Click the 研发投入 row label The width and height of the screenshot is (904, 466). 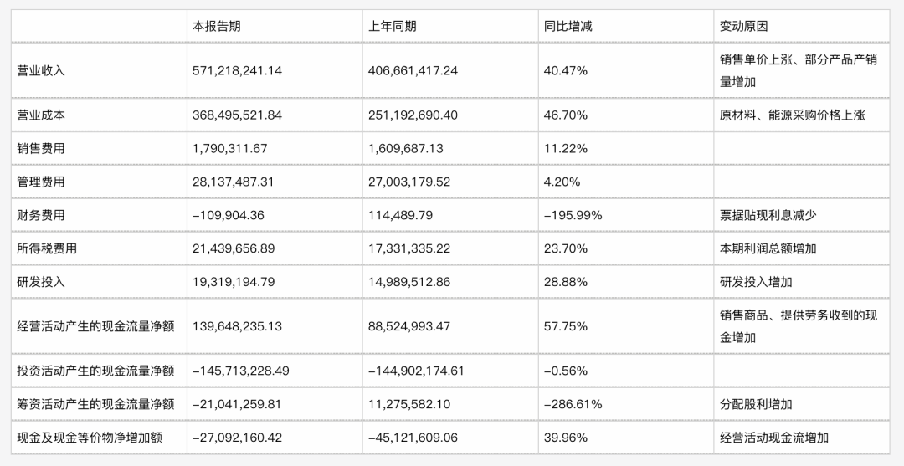coord(41,282)
